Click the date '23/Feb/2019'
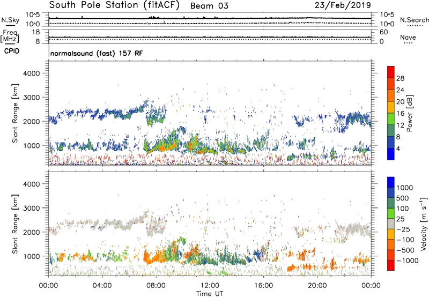This screenshot has height=297, width=429. [x=343, y=5]
